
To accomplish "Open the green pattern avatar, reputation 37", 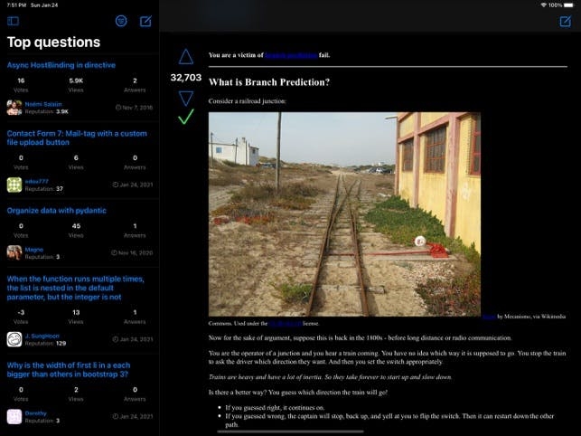I will pos(14,185).
